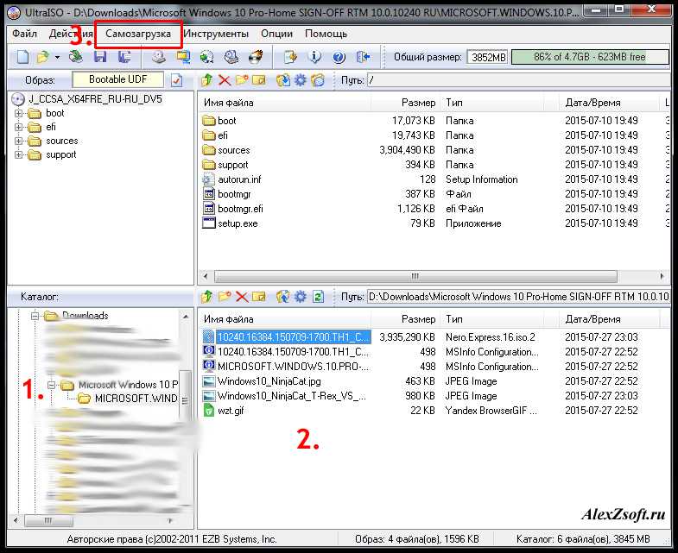Screen dimensions: 678x553
Task: Click the document with orange arrow toolbar icon
Action: click(290, 57)
